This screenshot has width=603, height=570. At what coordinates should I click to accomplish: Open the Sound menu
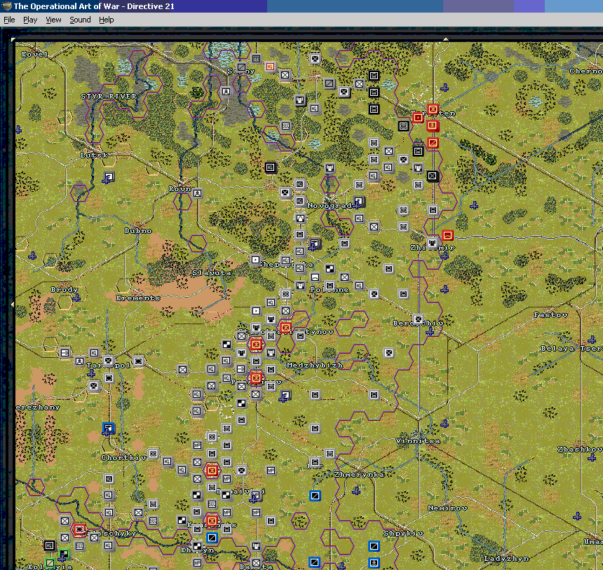(80, 20)
